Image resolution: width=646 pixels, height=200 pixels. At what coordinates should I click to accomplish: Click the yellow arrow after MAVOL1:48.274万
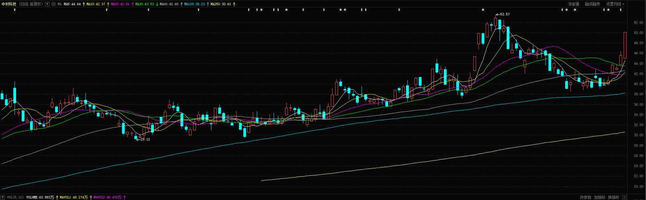(91, 197)
